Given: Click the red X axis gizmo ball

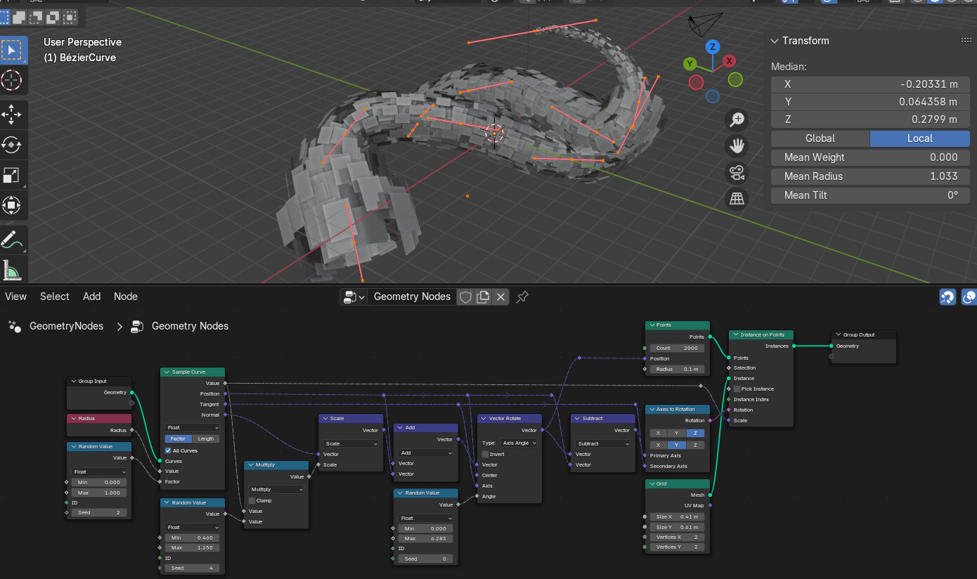Looking at the screenshot, I should tap(730, 61).
